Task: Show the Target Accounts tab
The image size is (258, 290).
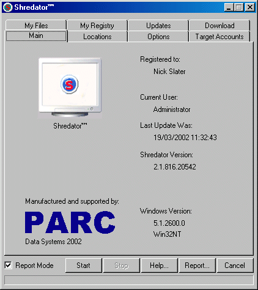Action: (219, 37)
